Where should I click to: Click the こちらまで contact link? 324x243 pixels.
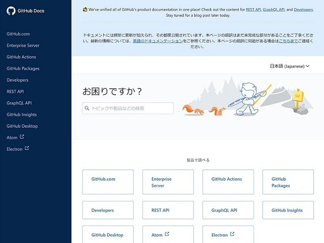click(x=288, y=41)
